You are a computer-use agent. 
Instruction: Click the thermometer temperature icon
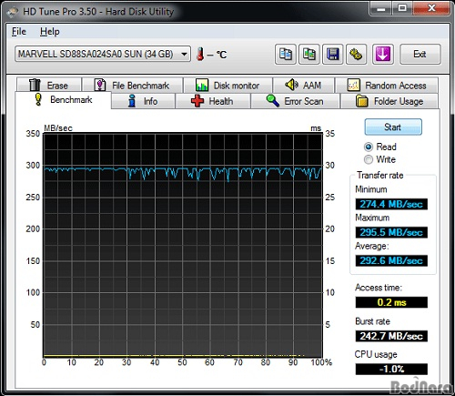tap(200, 55)
